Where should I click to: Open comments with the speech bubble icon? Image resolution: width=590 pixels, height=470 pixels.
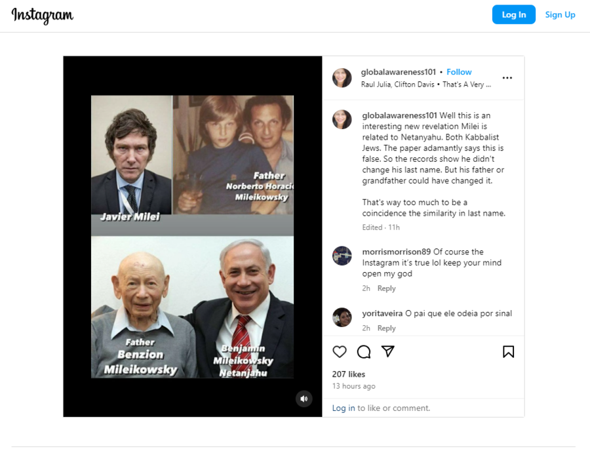tap(364, 352)
